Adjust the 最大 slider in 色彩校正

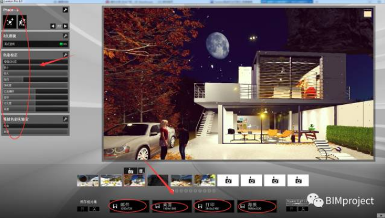pyautogui.click(x=35, y=73)
